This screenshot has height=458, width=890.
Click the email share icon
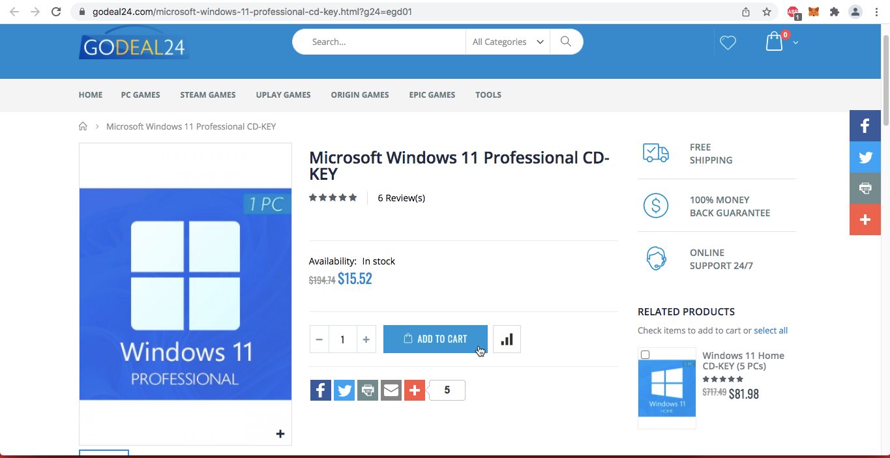coord(391,390)
